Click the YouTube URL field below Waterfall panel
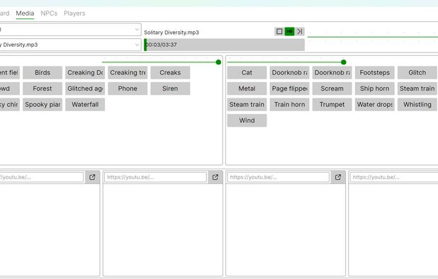Viewport: 438px width, 279px height. [155, 177]
